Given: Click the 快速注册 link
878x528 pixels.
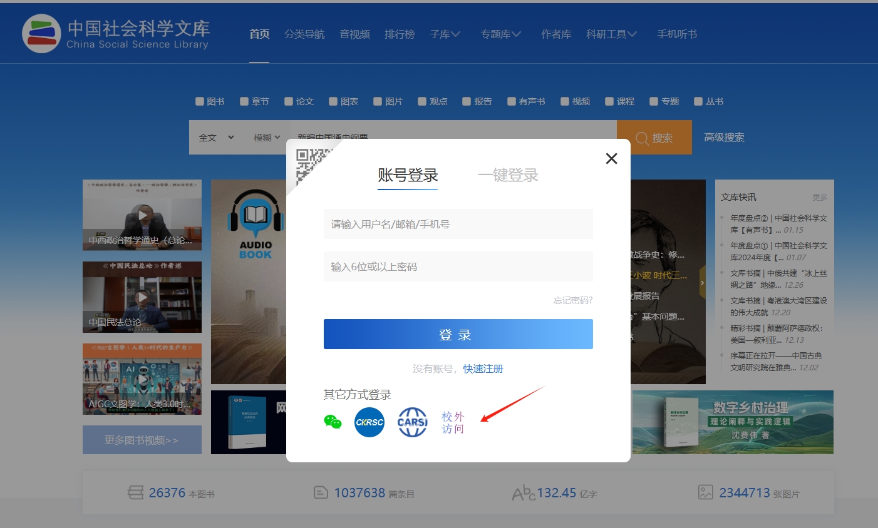Looking at the screenshot, I should (483, 368).
